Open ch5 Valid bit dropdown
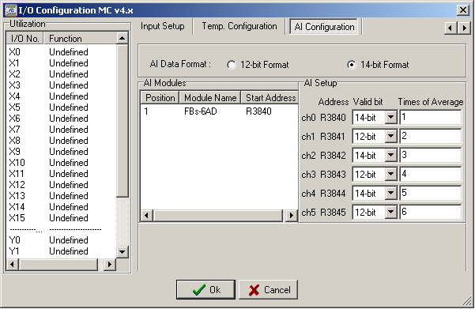Image resolution: width=475 pixels, height=309 pixels. tap(390, 212)
